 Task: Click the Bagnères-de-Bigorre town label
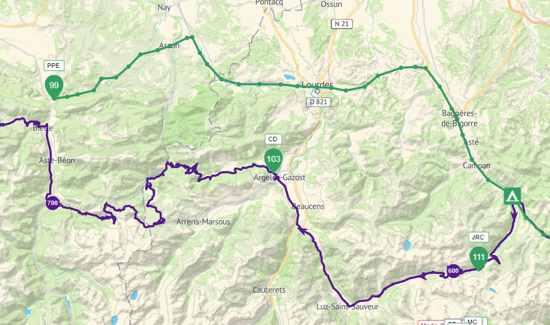459,118
